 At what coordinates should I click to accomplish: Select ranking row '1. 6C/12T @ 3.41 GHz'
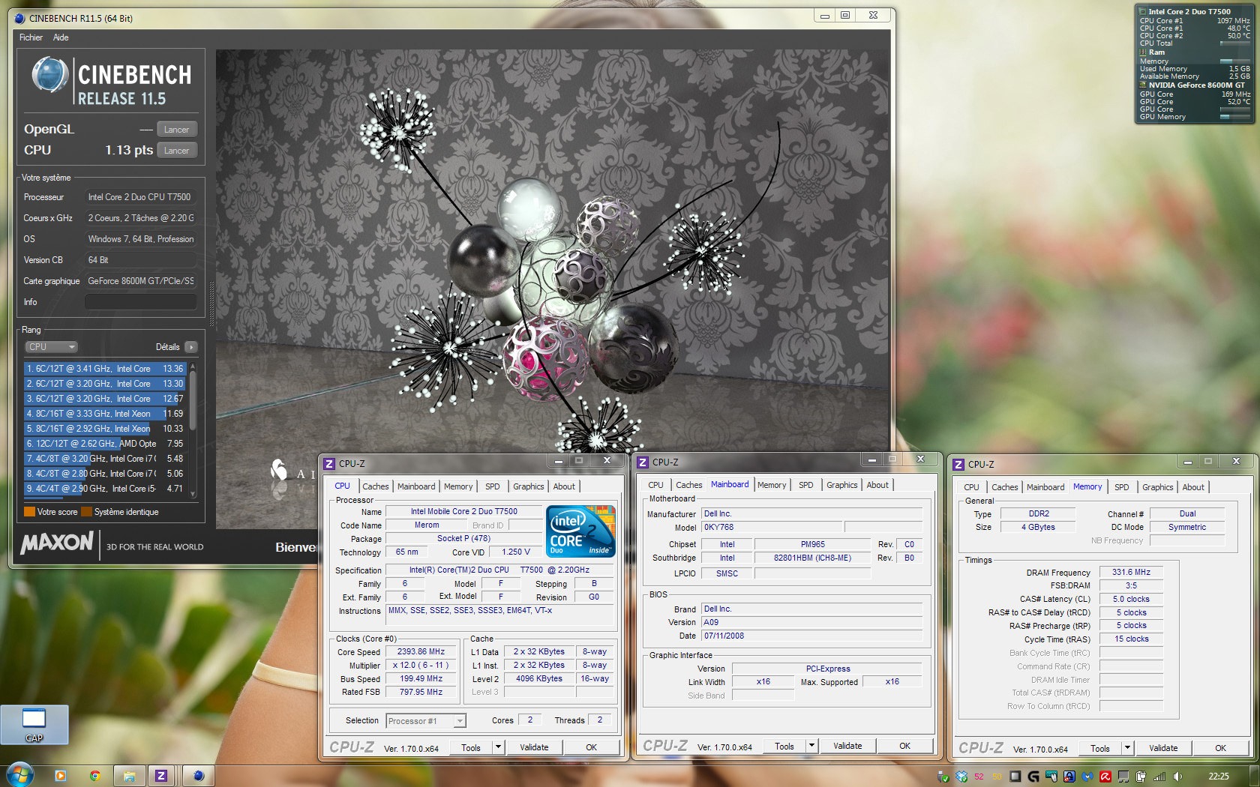[105, 369]
